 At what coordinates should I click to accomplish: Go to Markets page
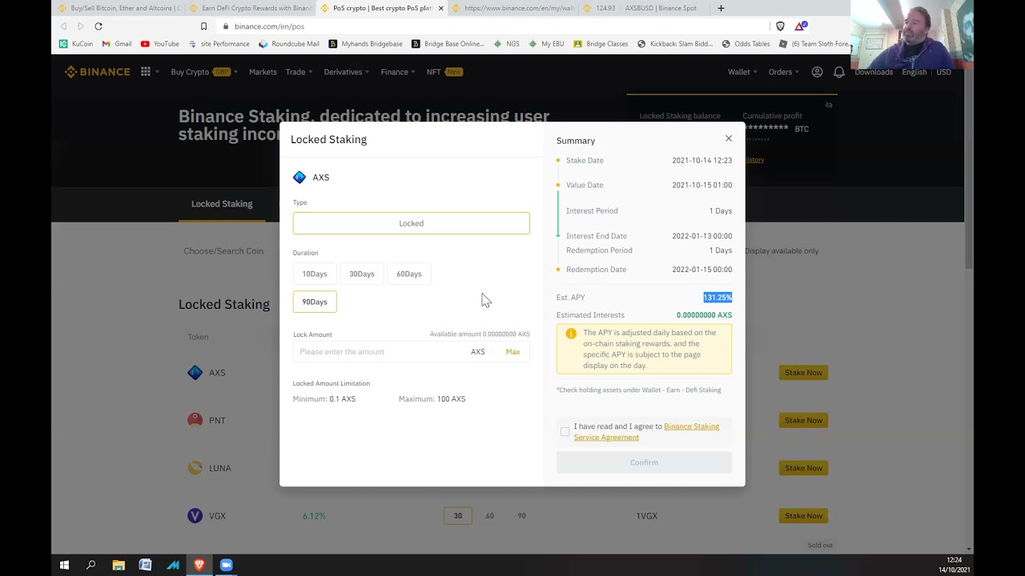pyautogui.click(x=263, y=72)
